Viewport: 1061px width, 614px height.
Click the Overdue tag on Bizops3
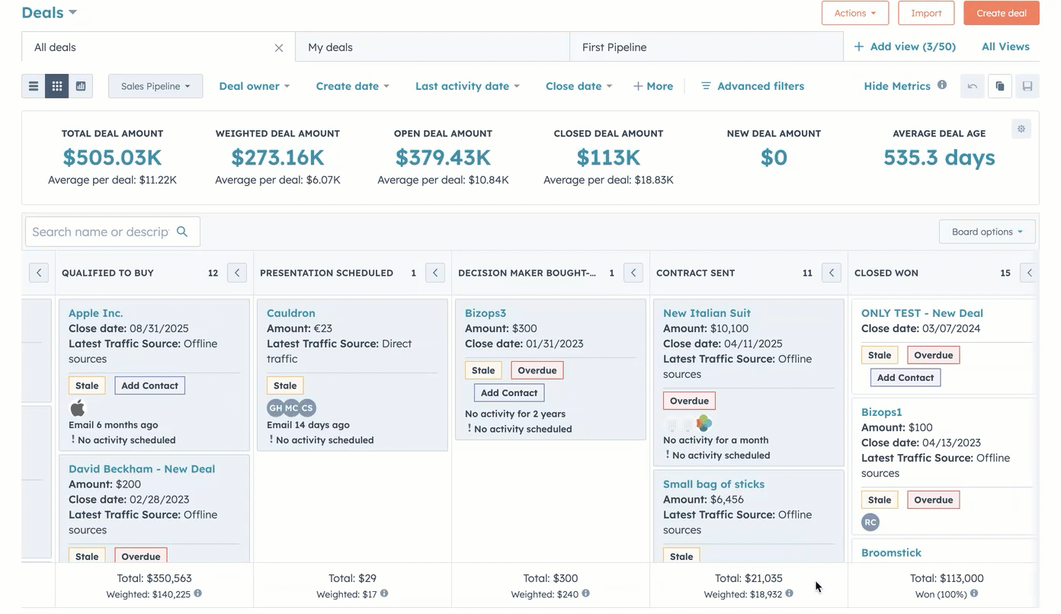click(537, 370)
